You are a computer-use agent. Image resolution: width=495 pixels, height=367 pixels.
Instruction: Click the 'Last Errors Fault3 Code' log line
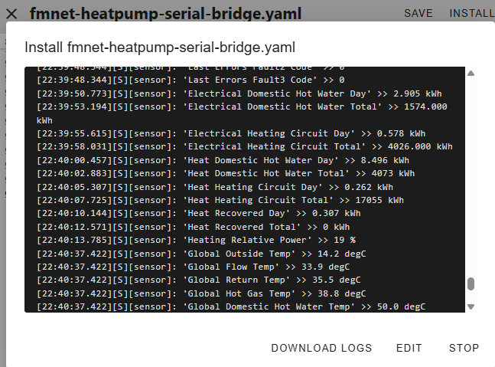click(x=191, y=80)
